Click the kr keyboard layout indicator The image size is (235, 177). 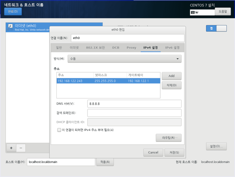point(202,12)
